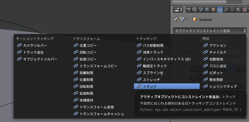The height and width of the screenshot is (122, 249).
Task: Collapse the Track To constraint panel triangle
Action: pos(178,40)
